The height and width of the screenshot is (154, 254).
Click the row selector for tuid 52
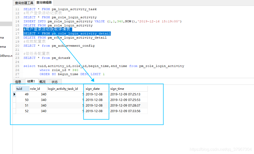click(14, 111)
